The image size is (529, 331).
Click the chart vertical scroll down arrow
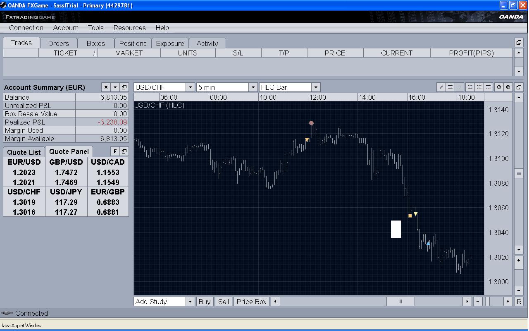tap(519, 250)
